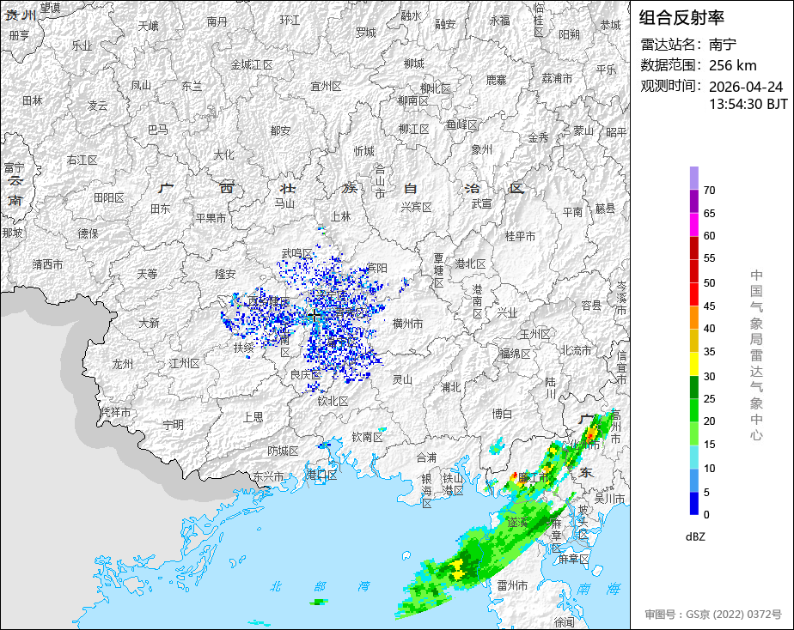
Task: Click the 象州 map label
Action: 481,149
